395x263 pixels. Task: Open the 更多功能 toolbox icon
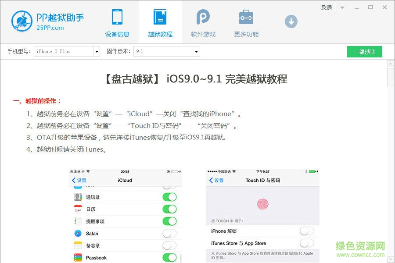point(246,18)
